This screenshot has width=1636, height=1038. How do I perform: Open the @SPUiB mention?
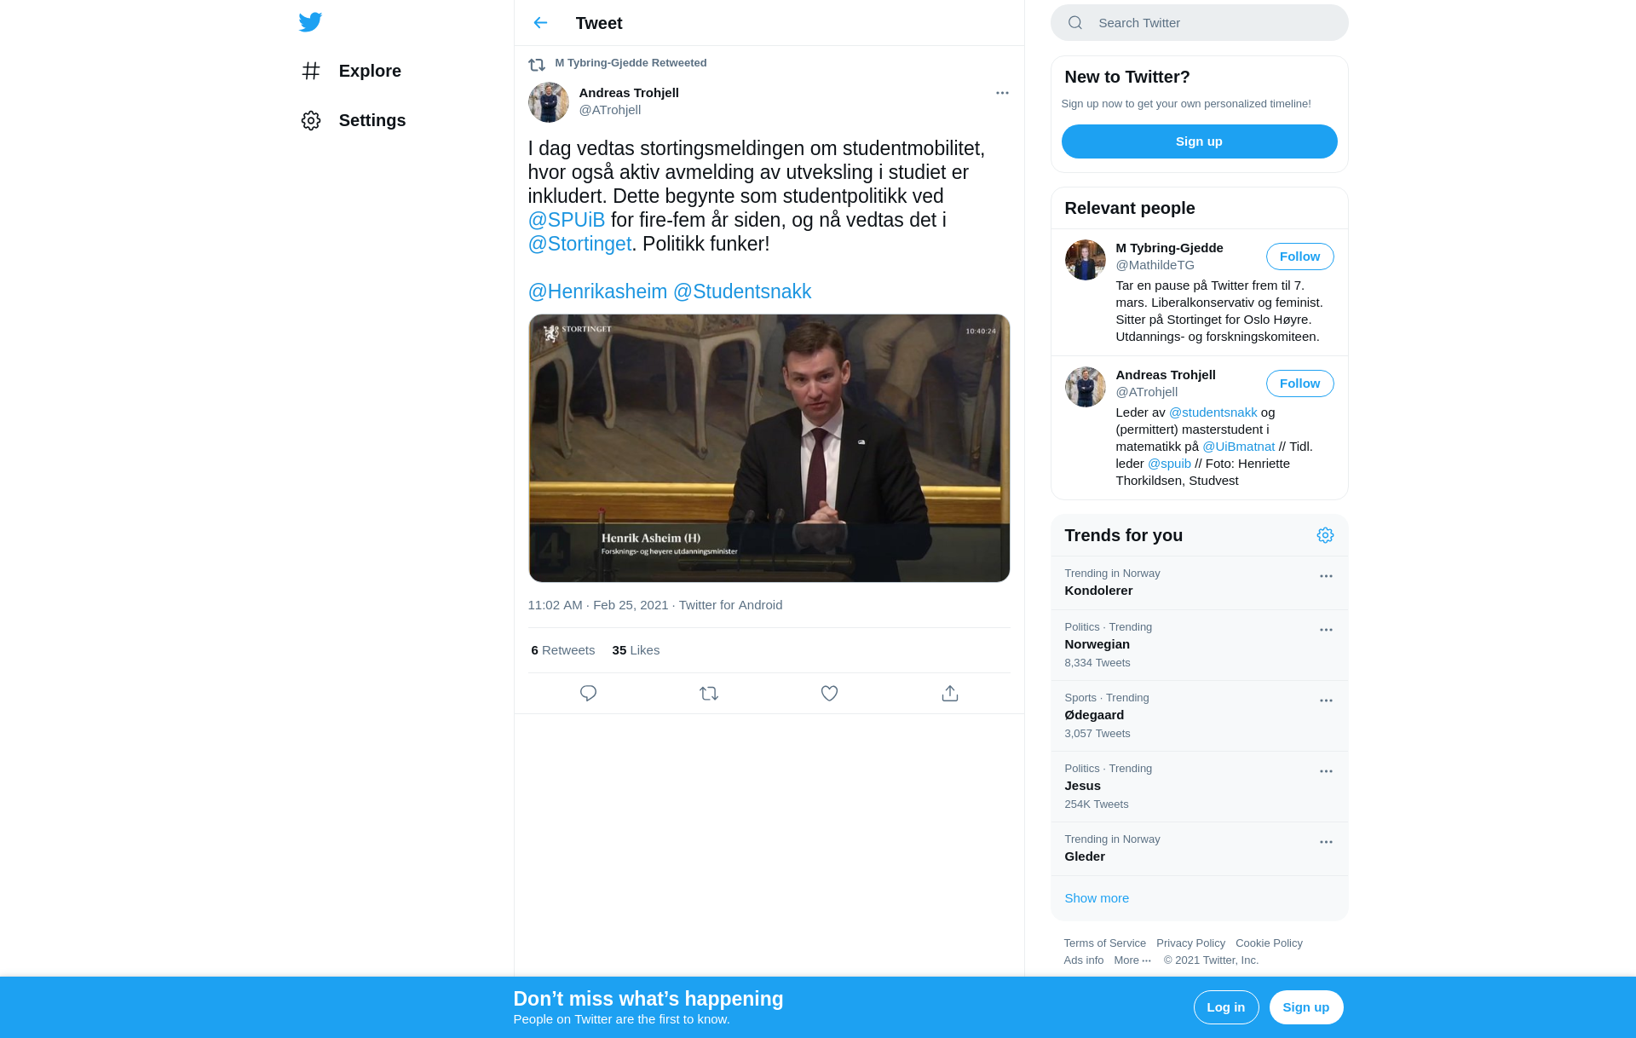(x=567, y=220)
